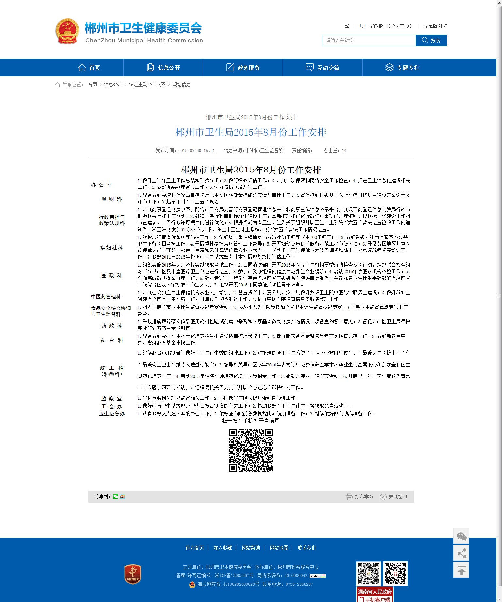
Task: Share the article to Weibo
Action: (x=123, y=497)
